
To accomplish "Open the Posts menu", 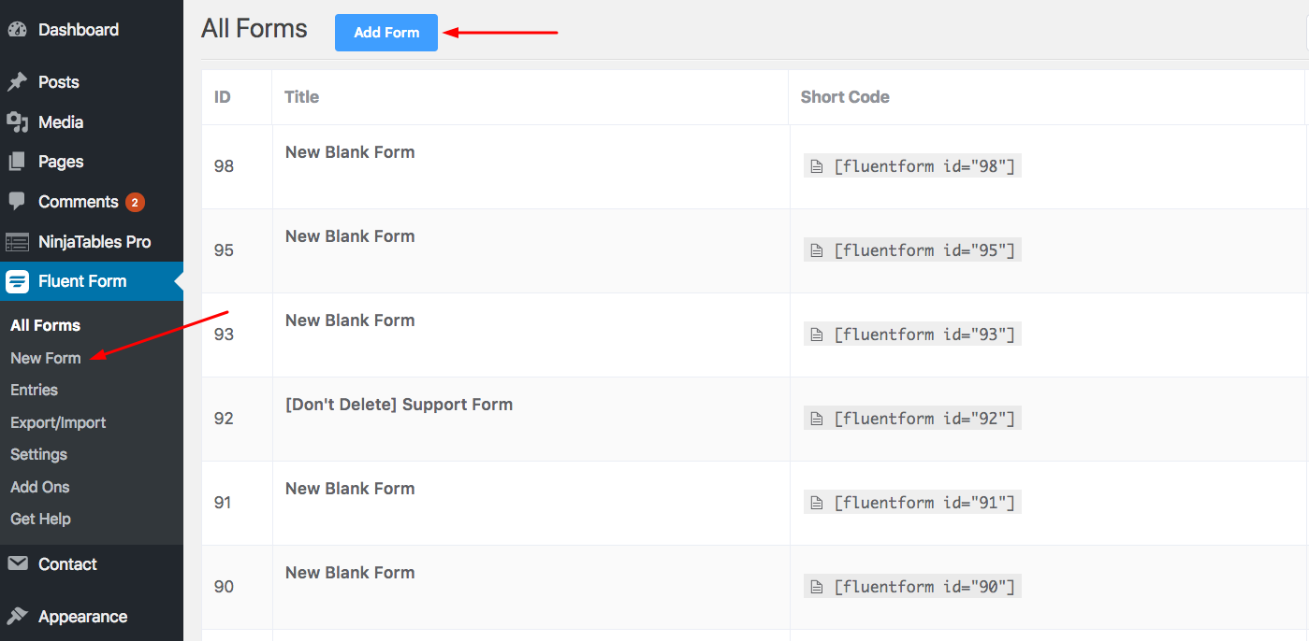I will point(59,82).
